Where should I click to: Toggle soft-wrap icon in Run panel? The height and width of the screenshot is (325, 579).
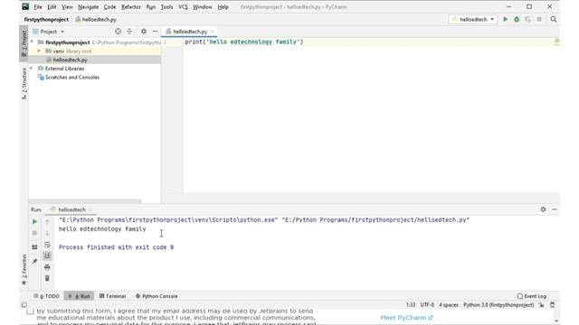tap(47, 245)
